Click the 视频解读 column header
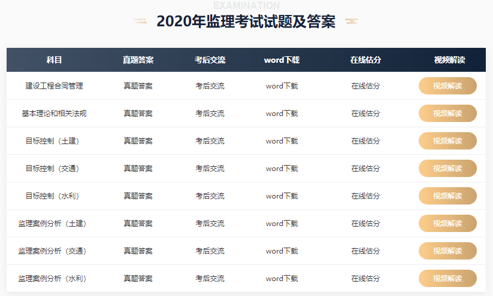This screenshot has height=296, width=493. pos(450,60)
